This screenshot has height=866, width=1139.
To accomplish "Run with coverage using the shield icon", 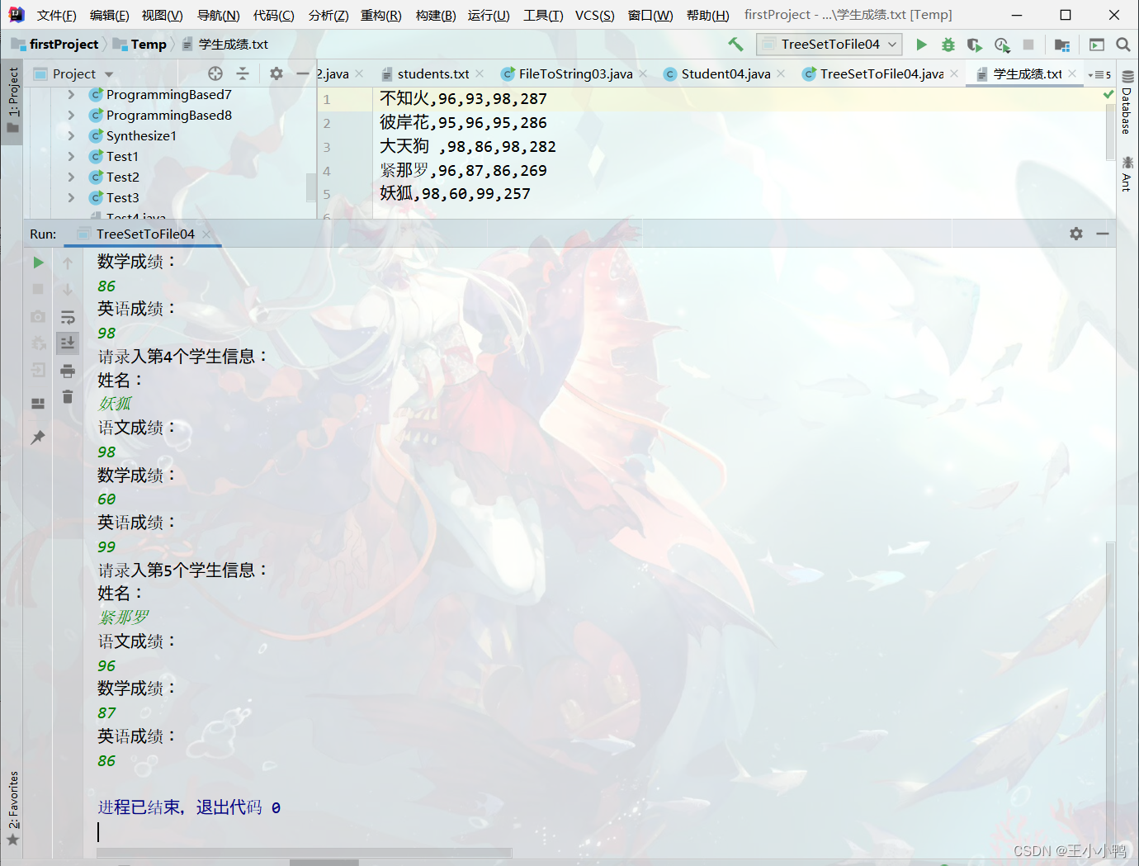I will (975, 45).
